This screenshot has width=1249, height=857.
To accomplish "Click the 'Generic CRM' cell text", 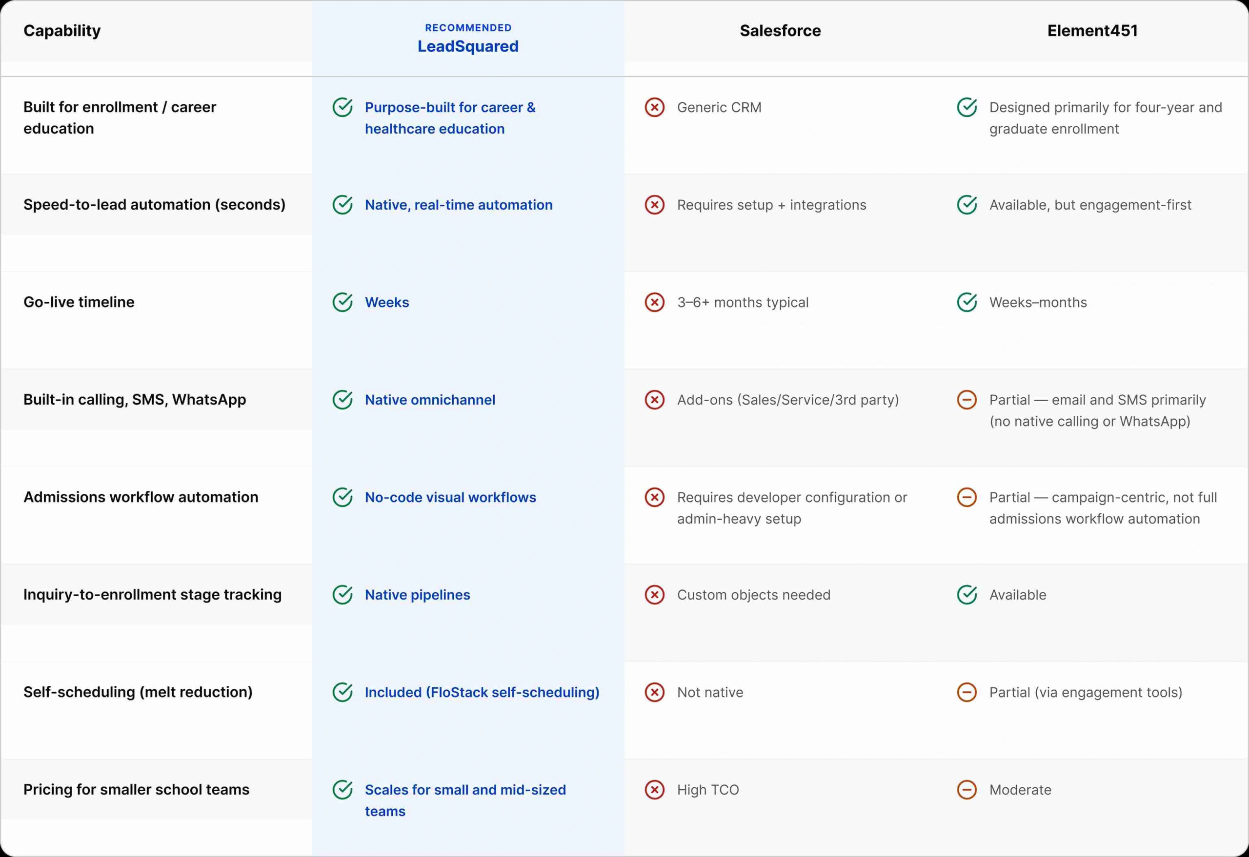I will click(719, 107).
